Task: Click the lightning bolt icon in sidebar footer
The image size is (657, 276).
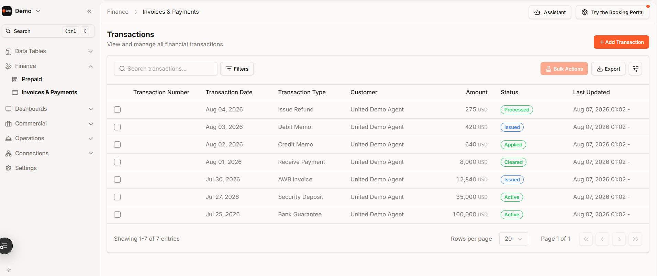Action: tap(9, 270)
